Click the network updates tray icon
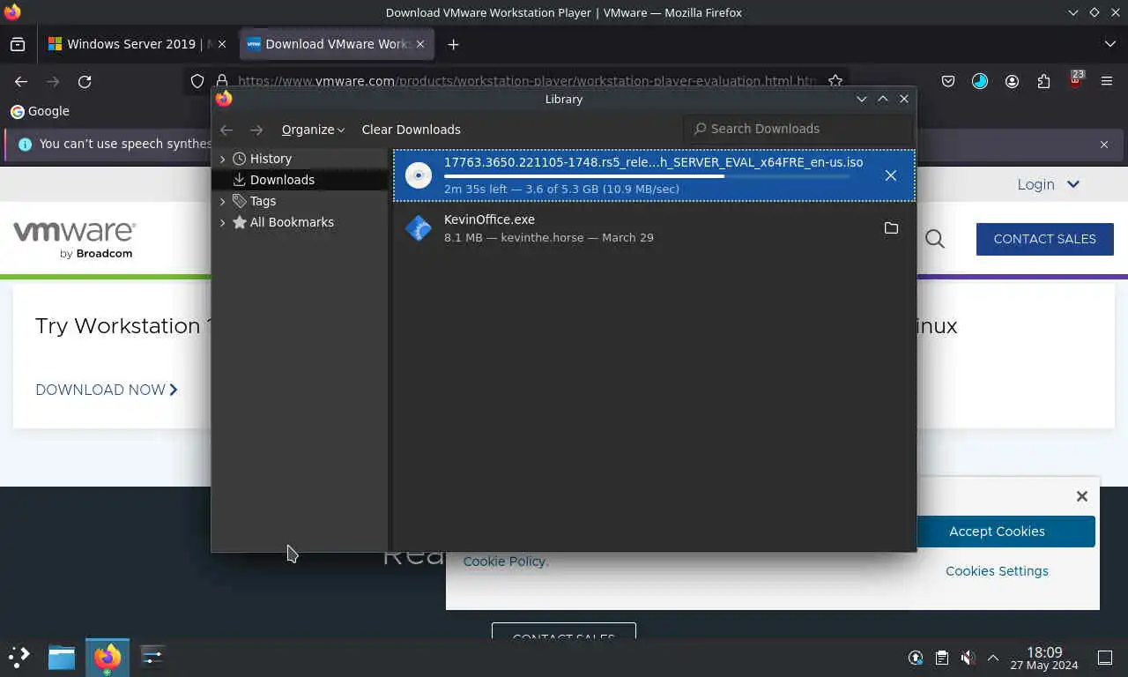This screenshot has height=677, width=1128. 916,658
